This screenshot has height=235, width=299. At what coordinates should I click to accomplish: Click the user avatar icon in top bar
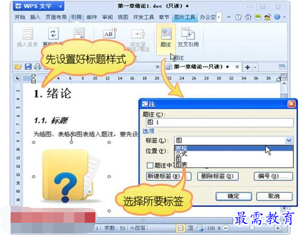click(x=268, y=17)
